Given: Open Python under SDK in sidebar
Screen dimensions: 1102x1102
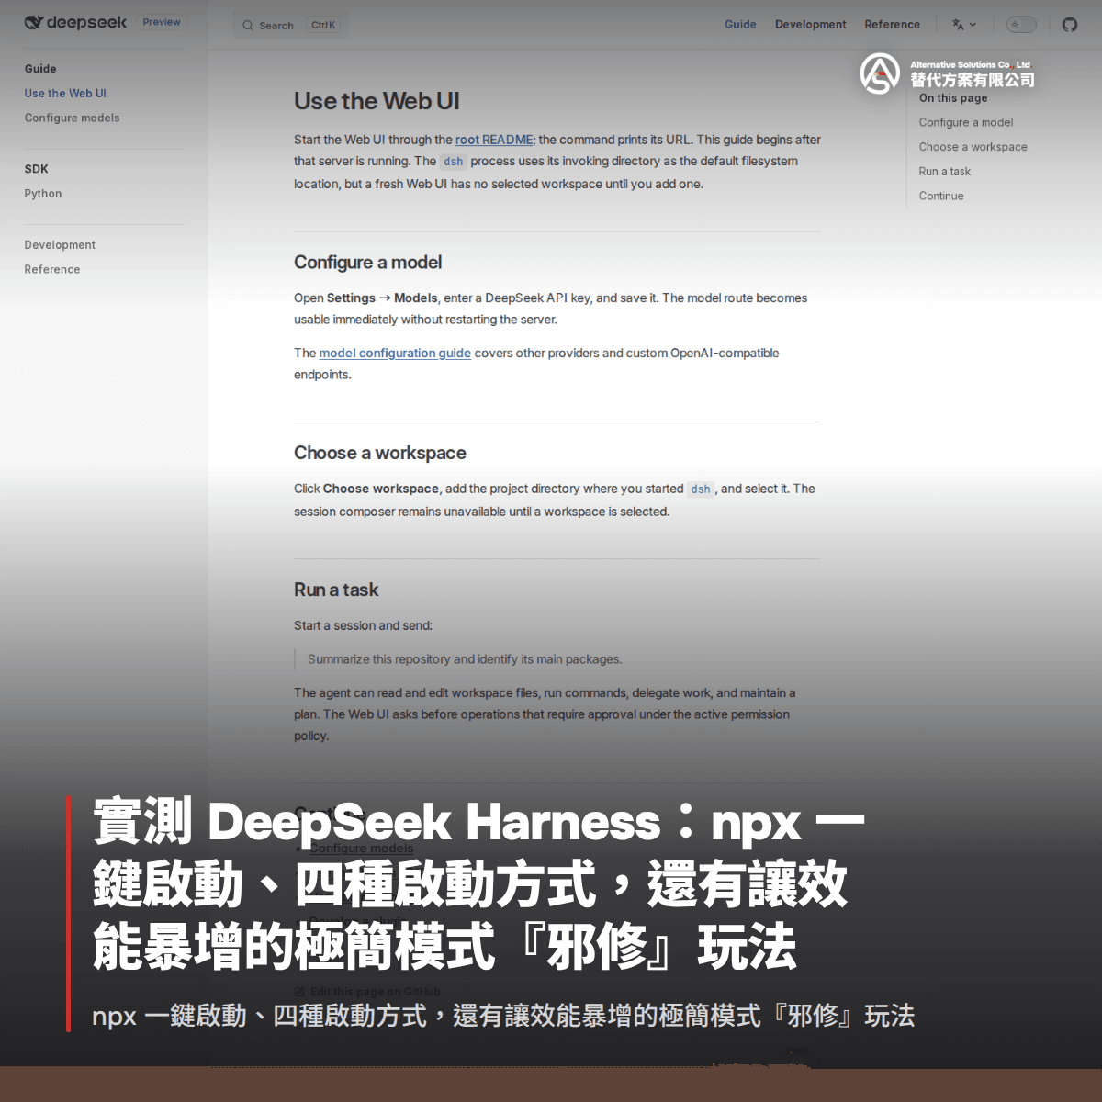Looking at the screenshot, I should point(43,194).
